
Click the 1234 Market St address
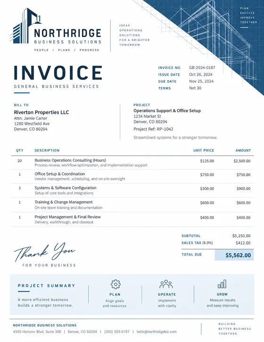click(147, 116)
